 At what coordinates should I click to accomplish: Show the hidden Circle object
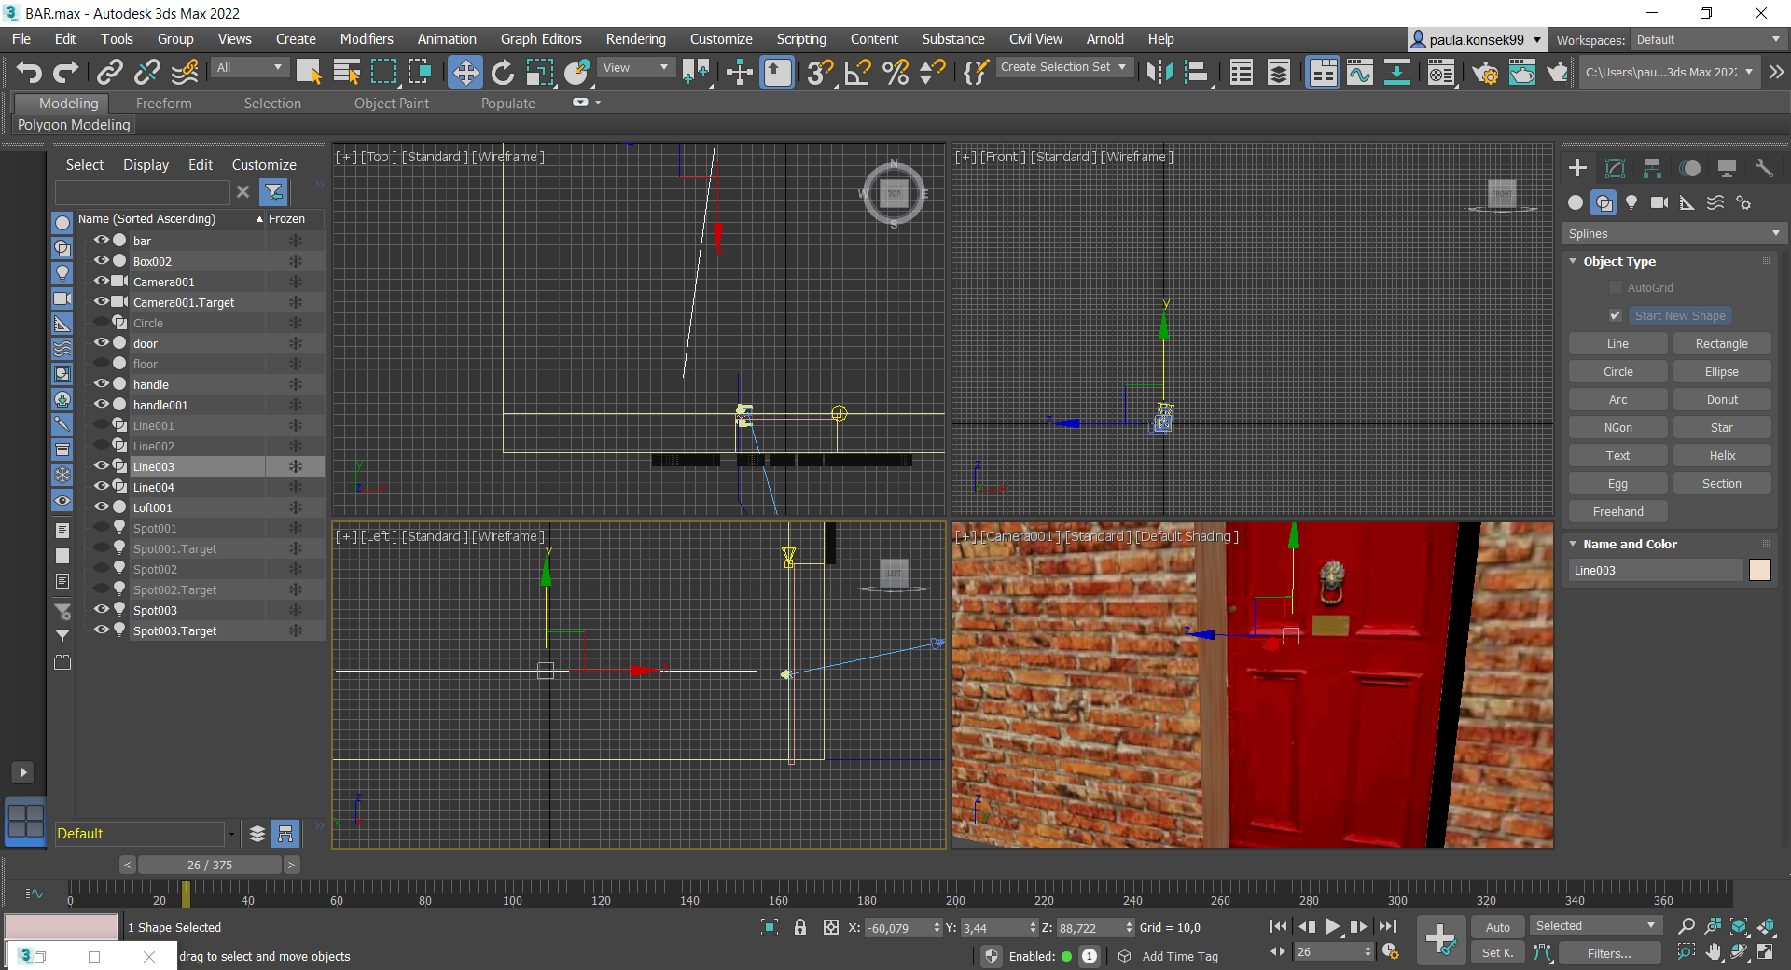[x=101, y=323]
